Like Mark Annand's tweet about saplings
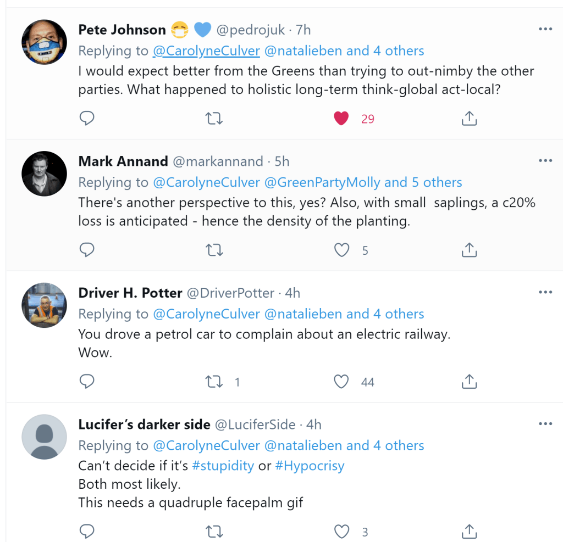This screenshot has height=542, width=563. (x=341, y=250)
